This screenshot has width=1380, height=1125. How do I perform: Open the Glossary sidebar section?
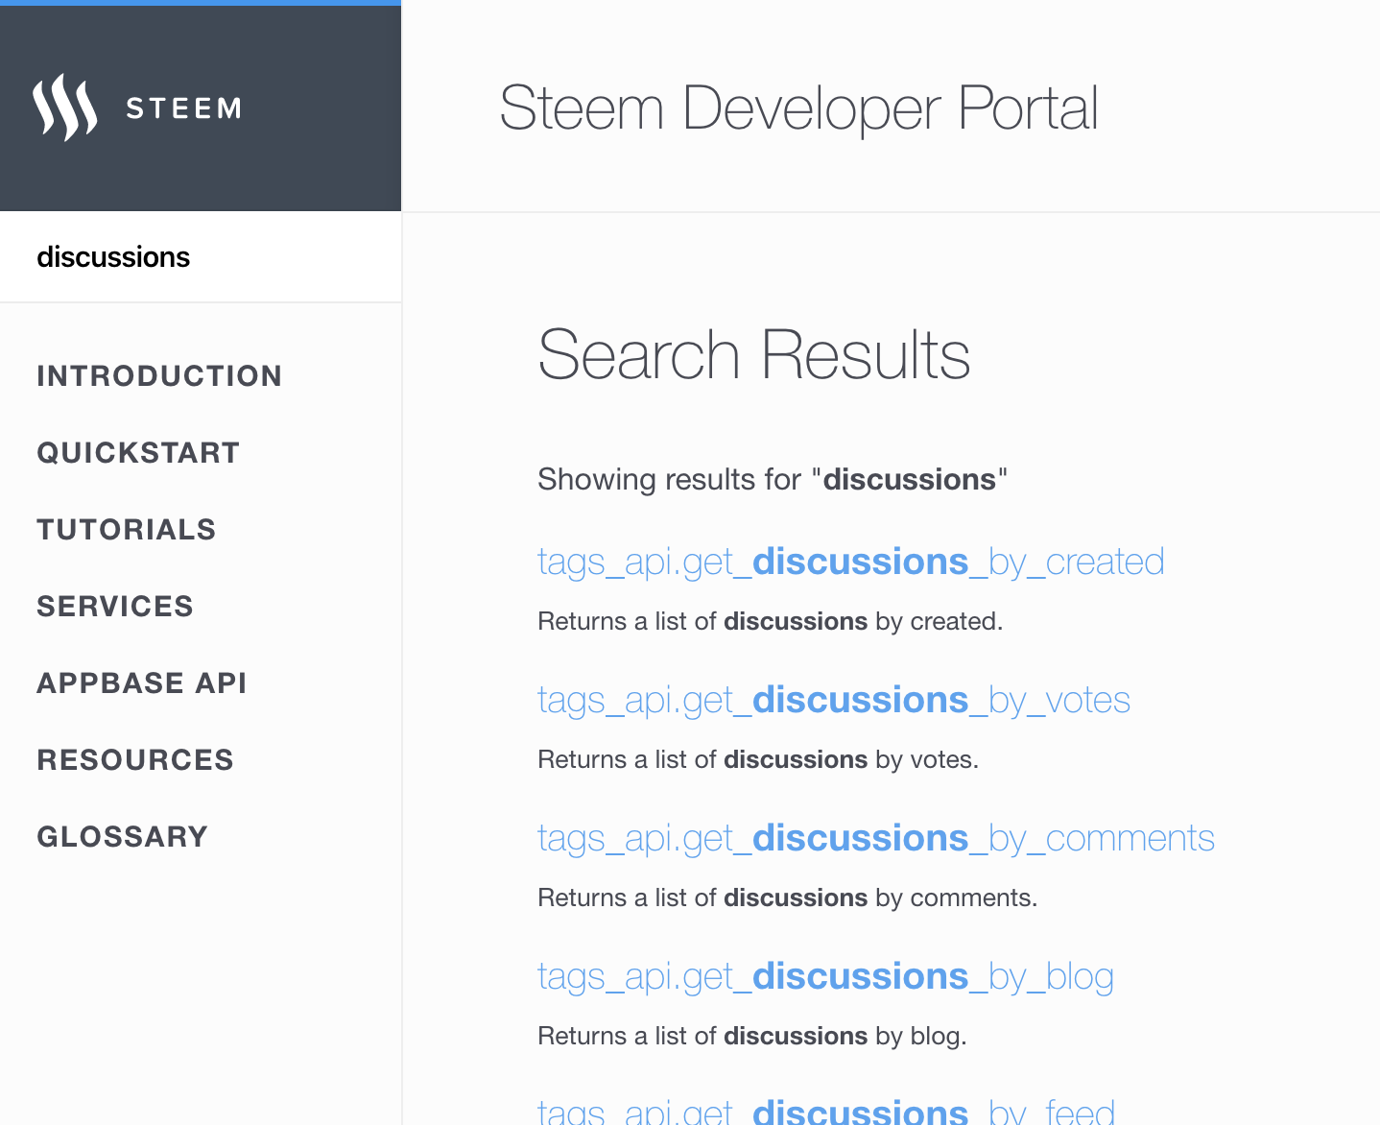click(122, 837)
